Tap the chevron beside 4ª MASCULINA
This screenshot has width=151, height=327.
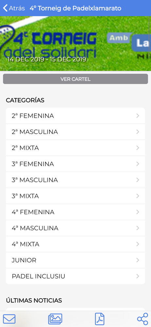click(x=138, y=228)
